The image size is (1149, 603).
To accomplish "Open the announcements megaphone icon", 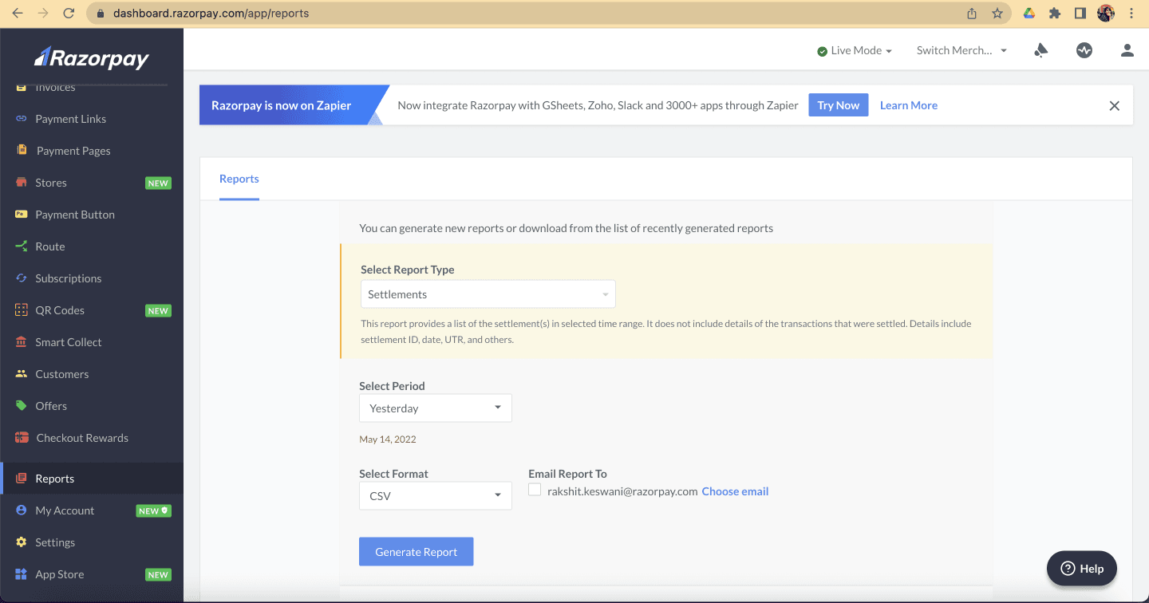I will (1040, 50).
